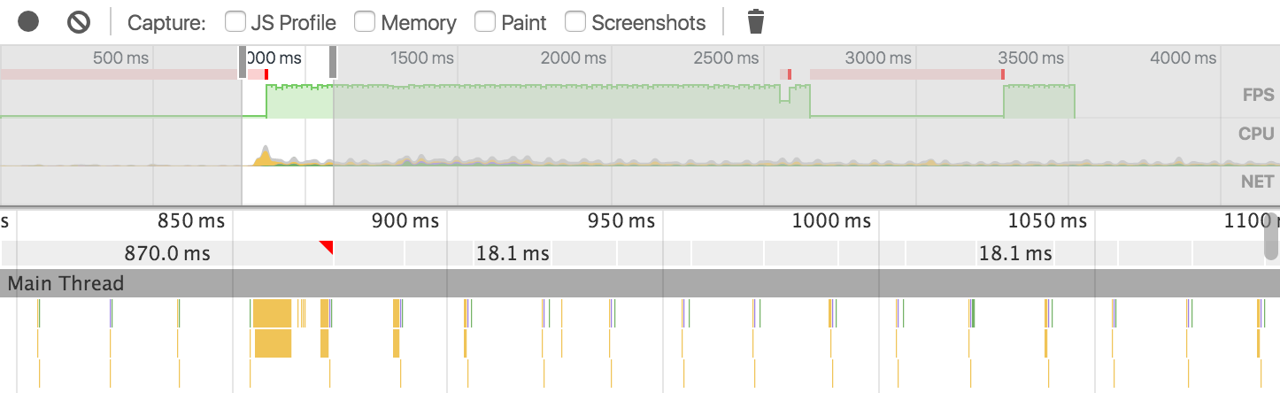Screen dimensions: 1280x393
Task: Enable the Screenshots checkbox
Action: coord(575,21)
